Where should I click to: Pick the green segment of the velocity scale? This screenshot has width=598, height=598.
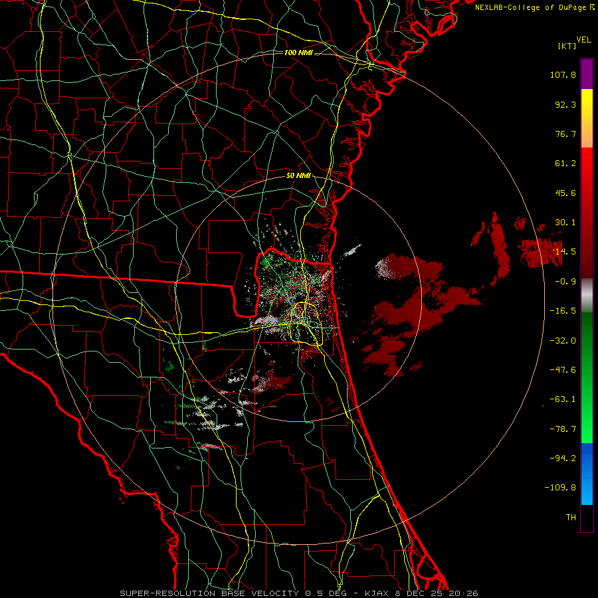coord(587,377)
